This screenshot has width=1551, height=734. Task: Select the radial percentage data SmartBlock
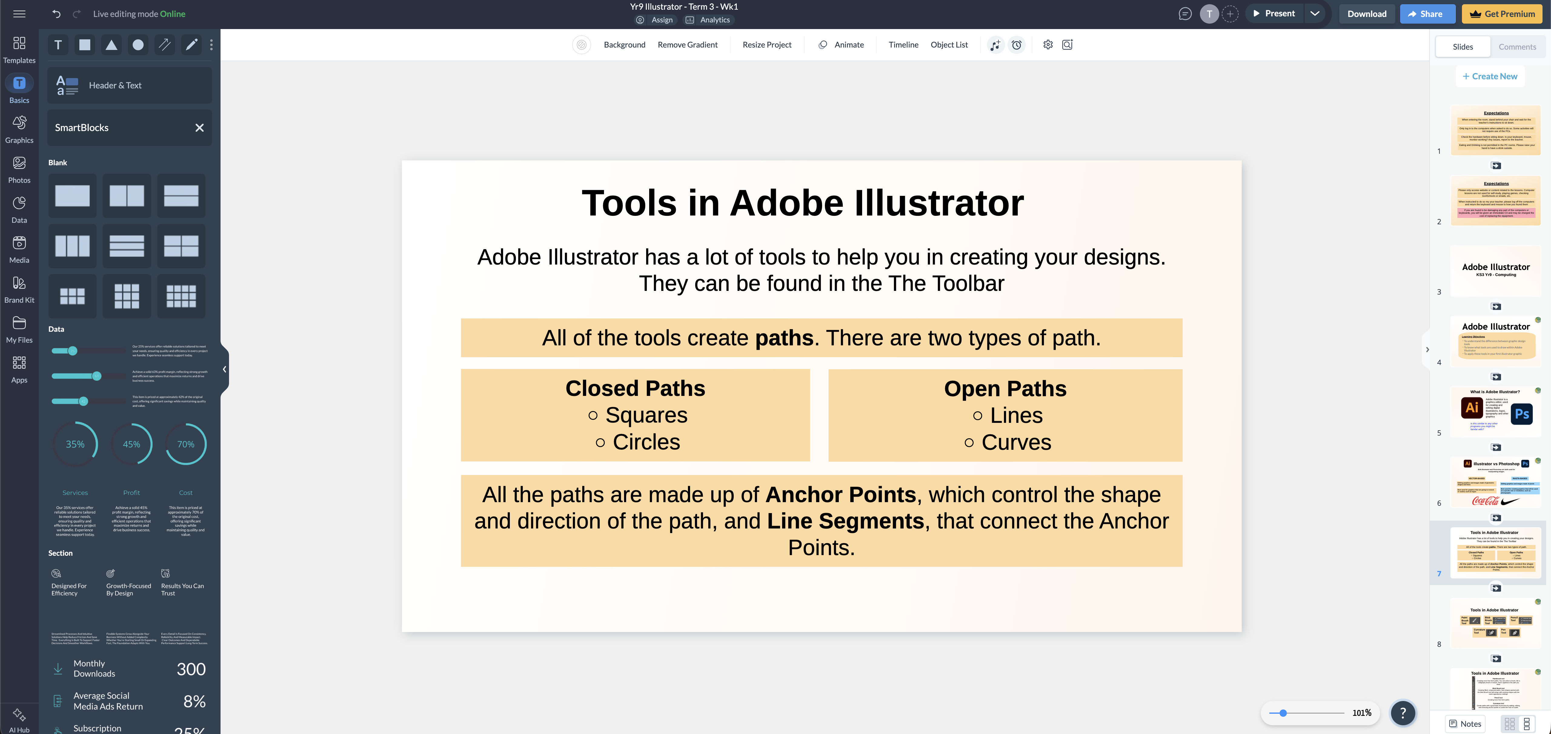[x=129, y=478]
